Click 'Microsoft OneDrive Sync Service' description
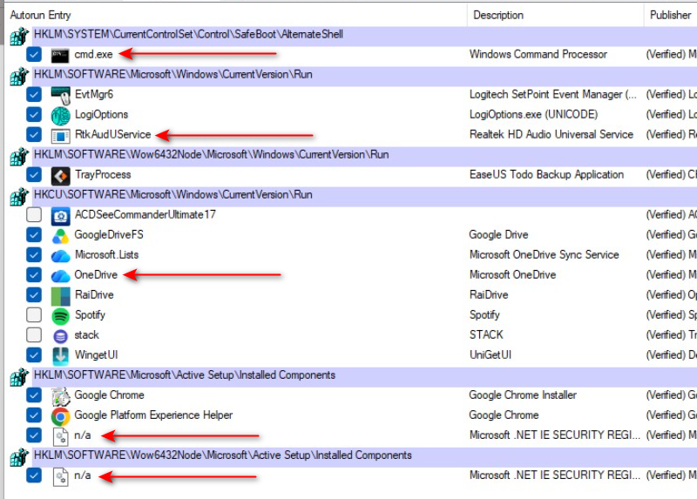 tap(544, 254)
